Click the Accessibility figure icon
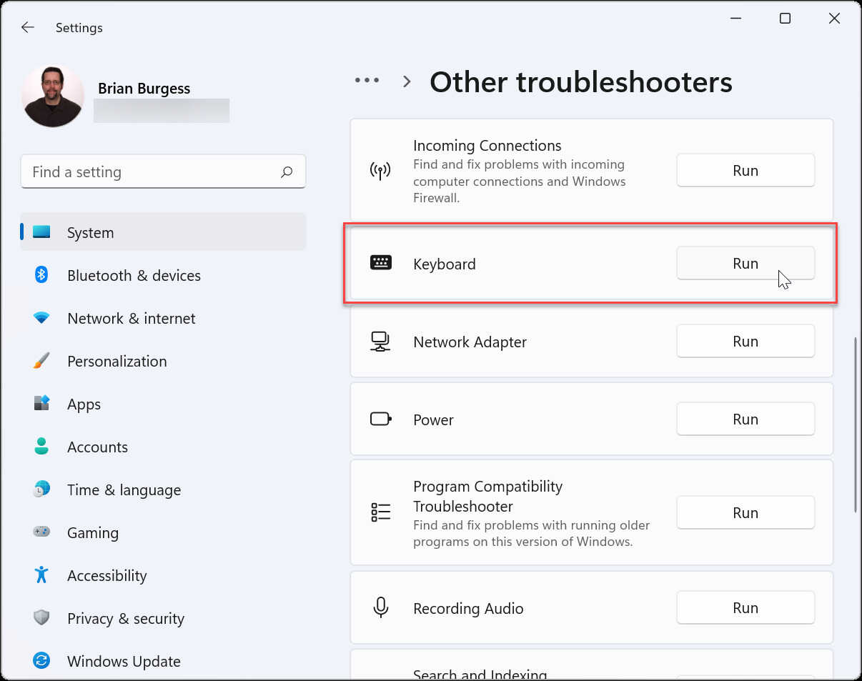Image resolution: width=862 pixels, height=681 pixels. (41, 575)
